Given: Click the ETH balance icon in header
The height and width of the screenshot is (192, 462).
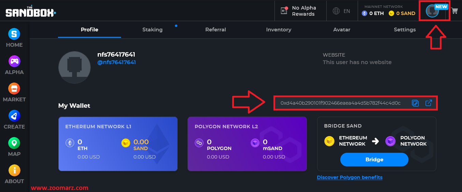Looking at the screenshot, I should click(364, 13).
